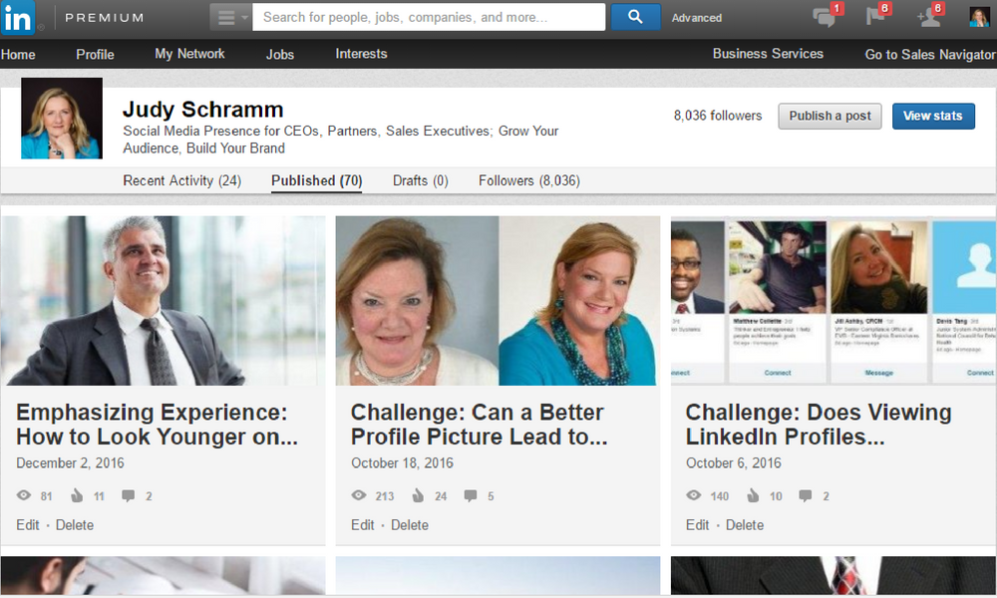Viewport: 997px width, 598px height.
Task: Open the add connections icon
Action: pos(930,16)
